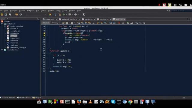This screenshot has height=108, width=192.
Task: Close the Projects panel tab
Action: click(7, 19)
